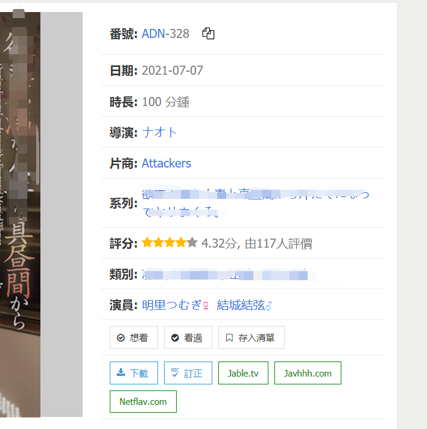The image size is (427, 429).
Task: Click the blurred series title link
Action: click(x=255, y=202)
